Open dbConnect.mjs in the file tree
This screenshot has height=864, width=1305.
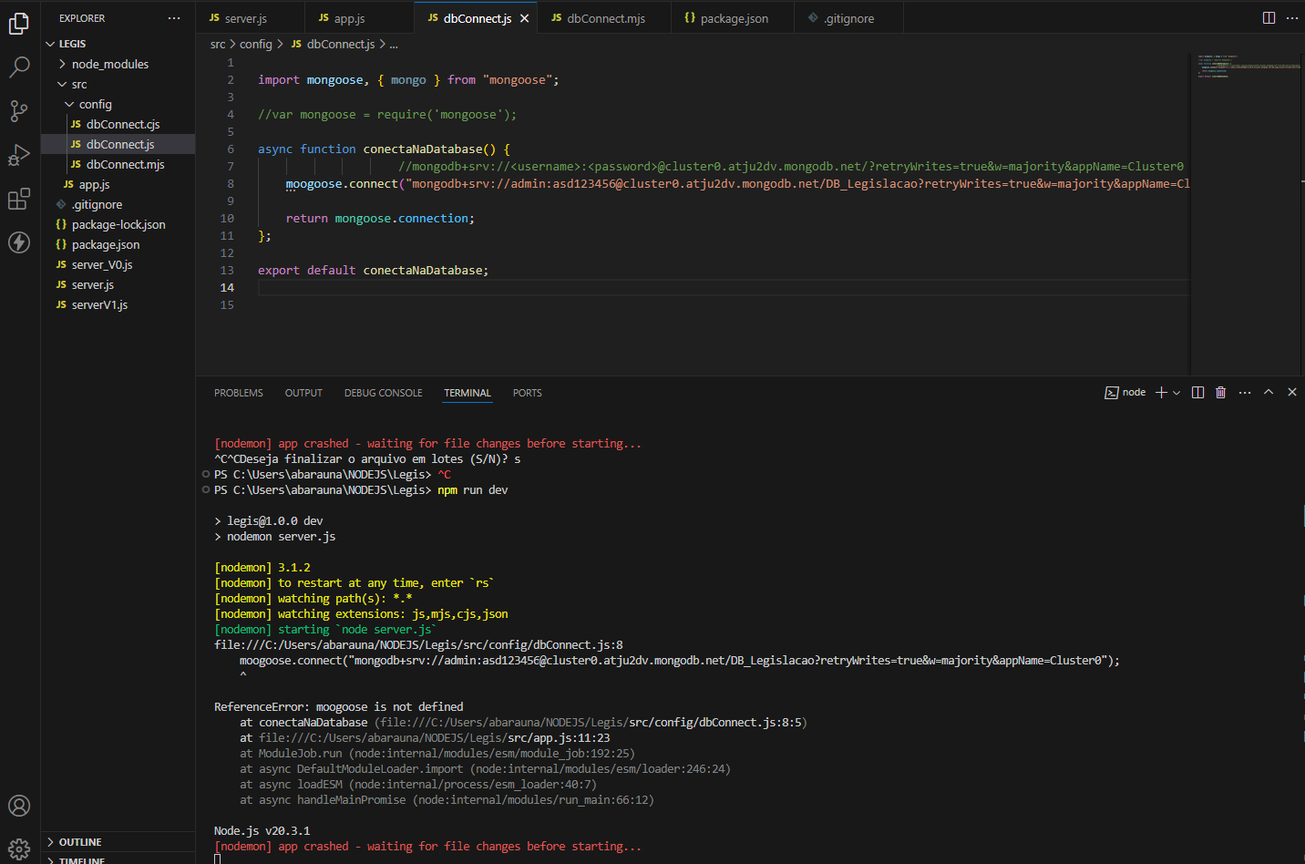tap(118, 164)
